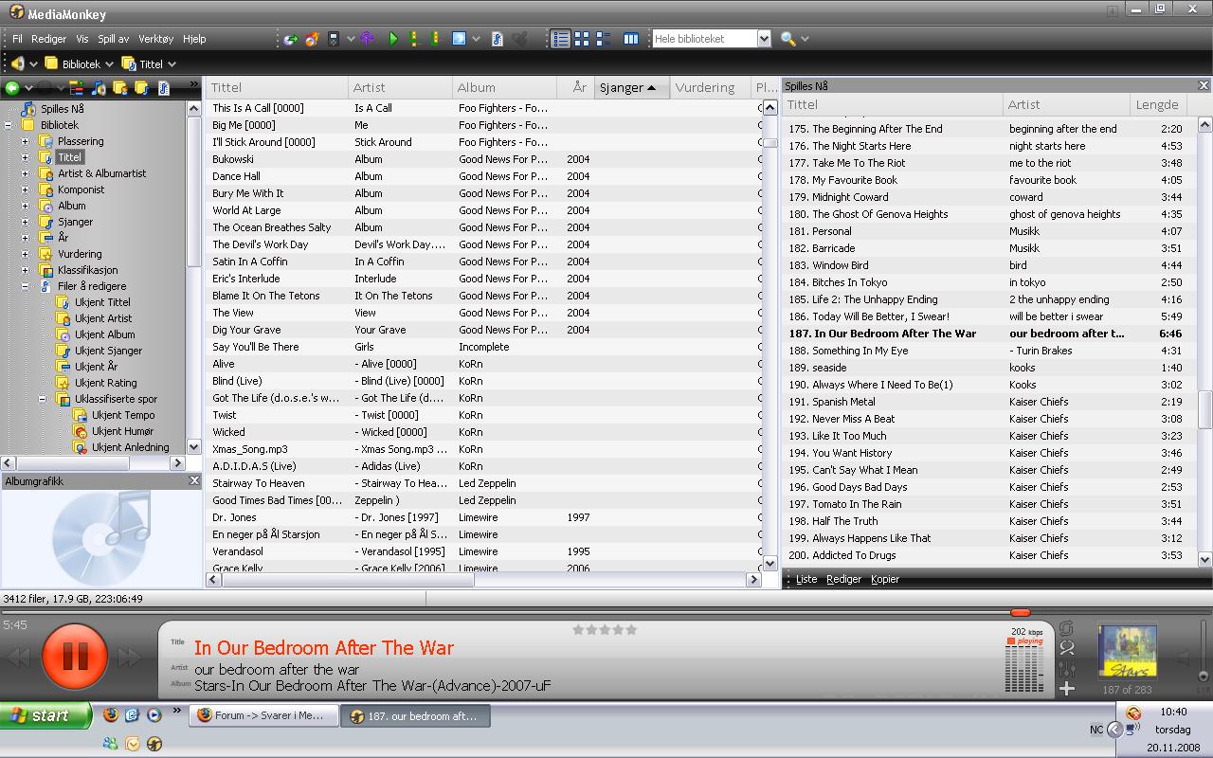Click the column filter view icon
The width and height of the screenshot is (1213, 758).
pyautogui.click(x=631, y=39)
